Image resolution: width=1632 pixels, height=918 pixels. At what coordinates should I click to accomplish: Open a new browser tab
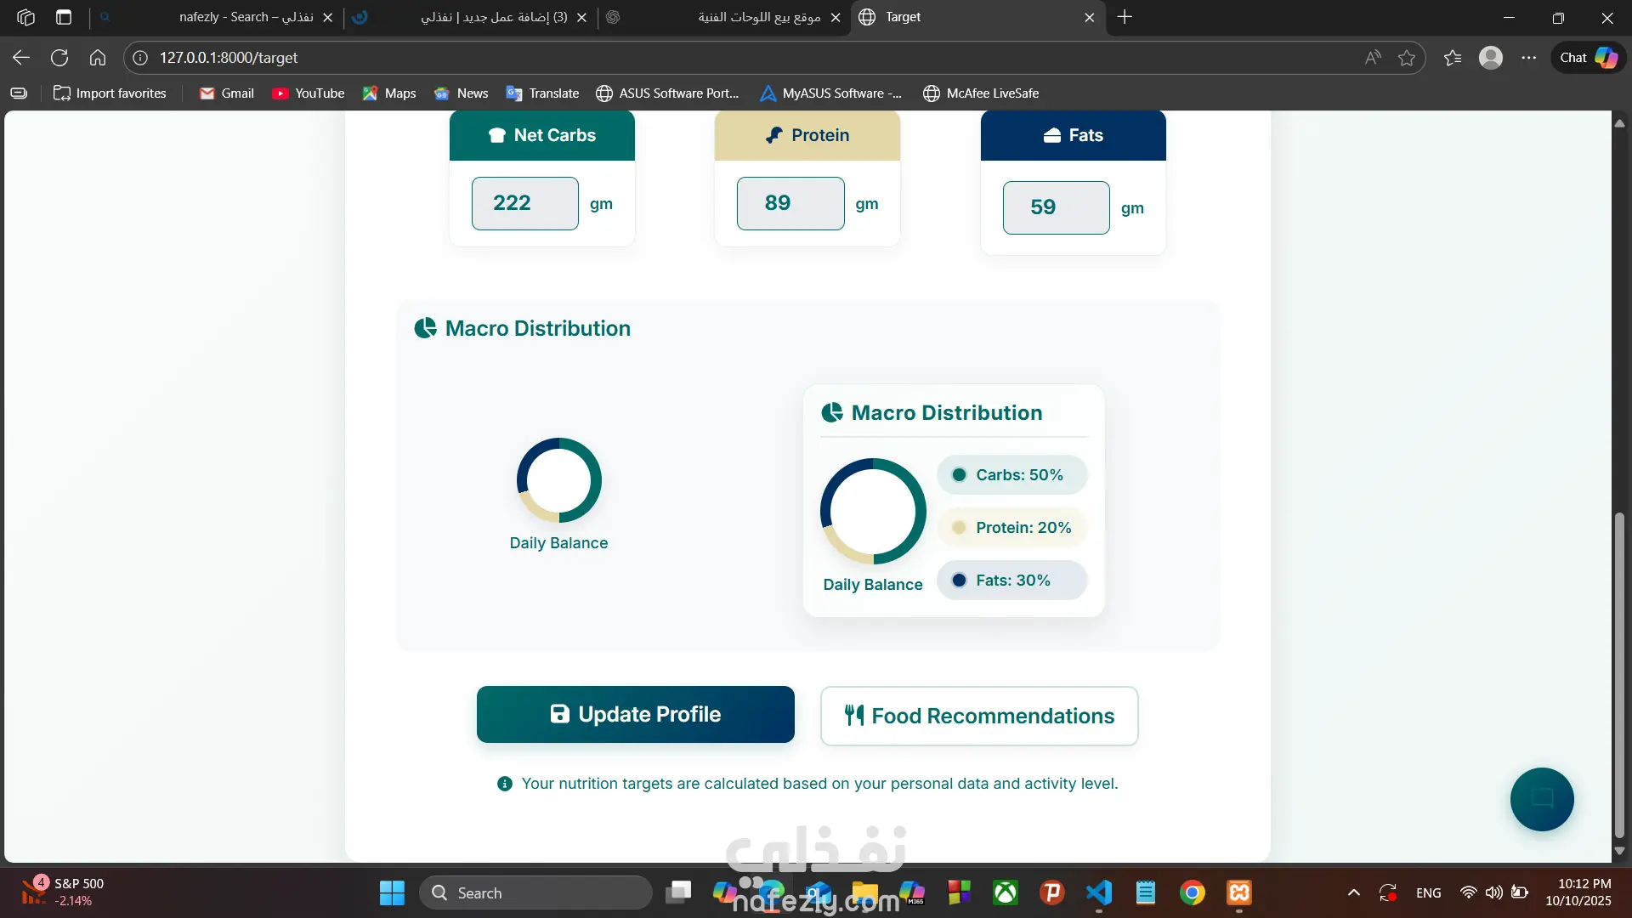1125,17
